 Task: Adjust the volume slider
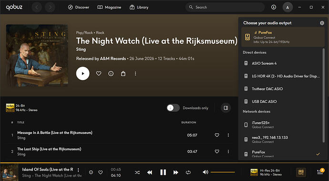pyautogui.click(x=223, y=172)
